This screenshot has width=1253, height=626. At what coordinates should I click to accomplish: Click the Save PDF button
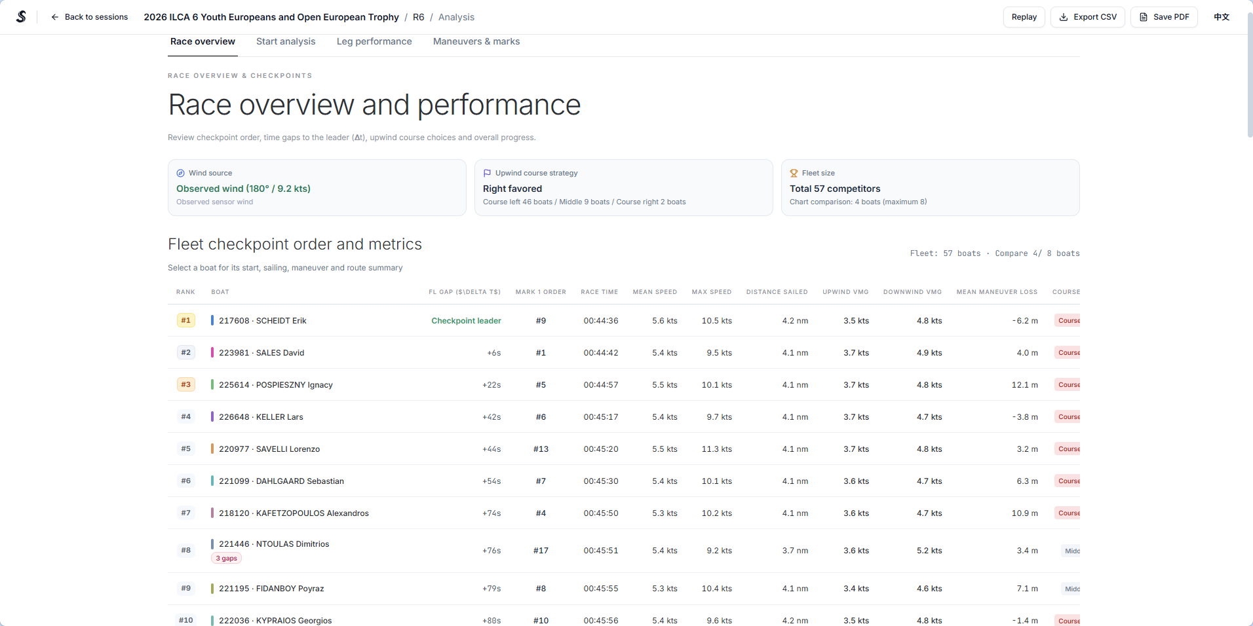tap(1164, 17)
